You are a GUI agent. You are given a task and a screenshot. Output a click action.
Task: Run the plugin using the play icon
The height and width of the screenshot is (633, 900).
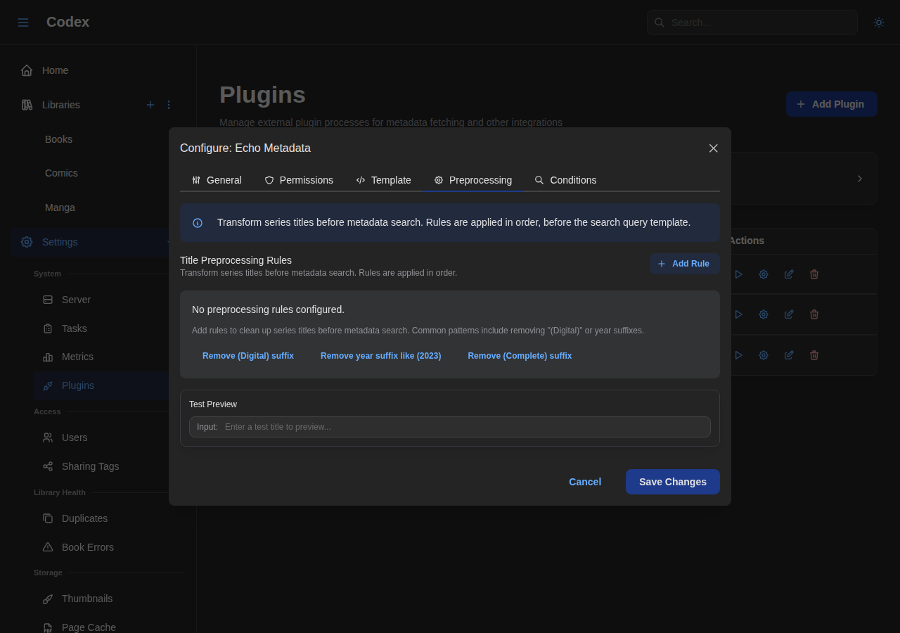pyautogui.click(x=738, y=274)
